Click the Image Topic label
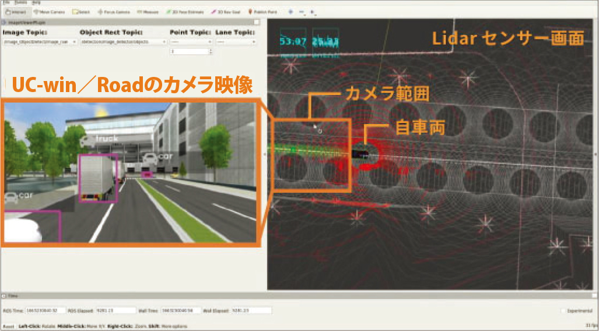 pyautogui.click(x=25, y=33)
